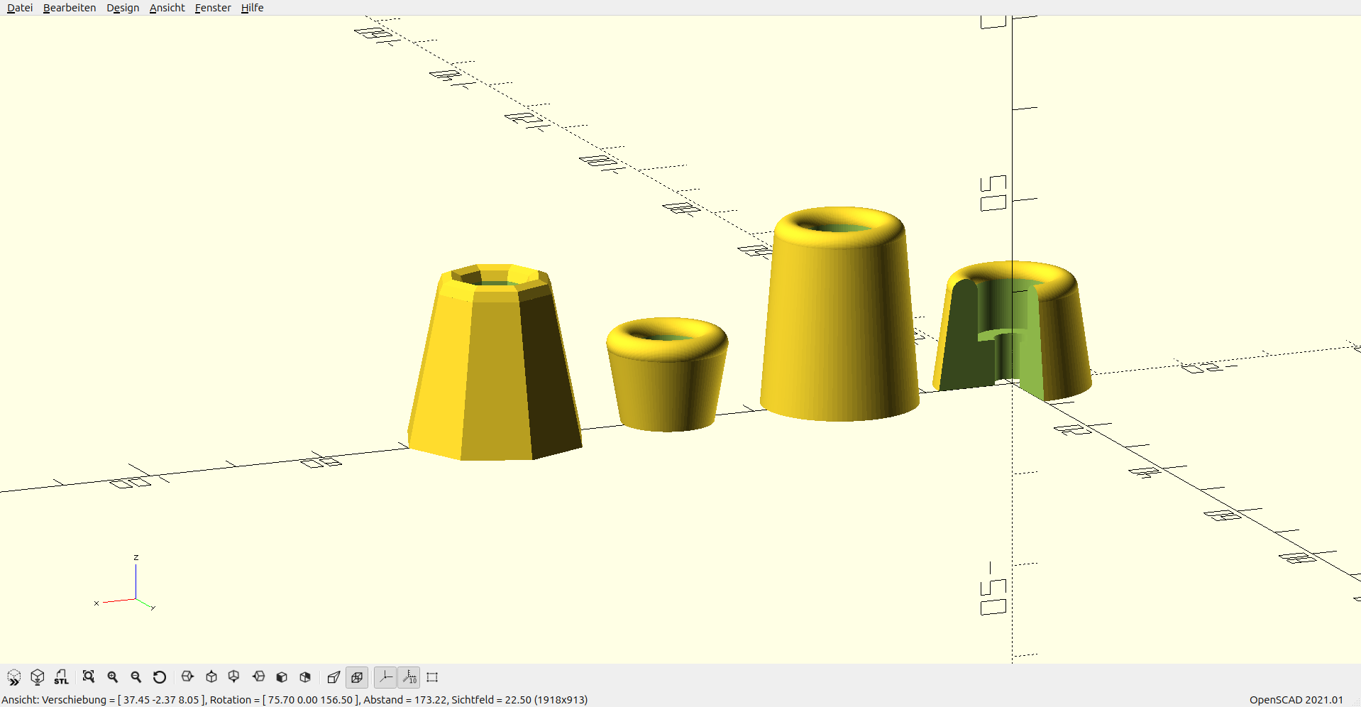Image resolution: width=1361 pixels, height=707 pixels.
Task: Click the XYZ orientation axes indicator
Action: click(125, 583)
